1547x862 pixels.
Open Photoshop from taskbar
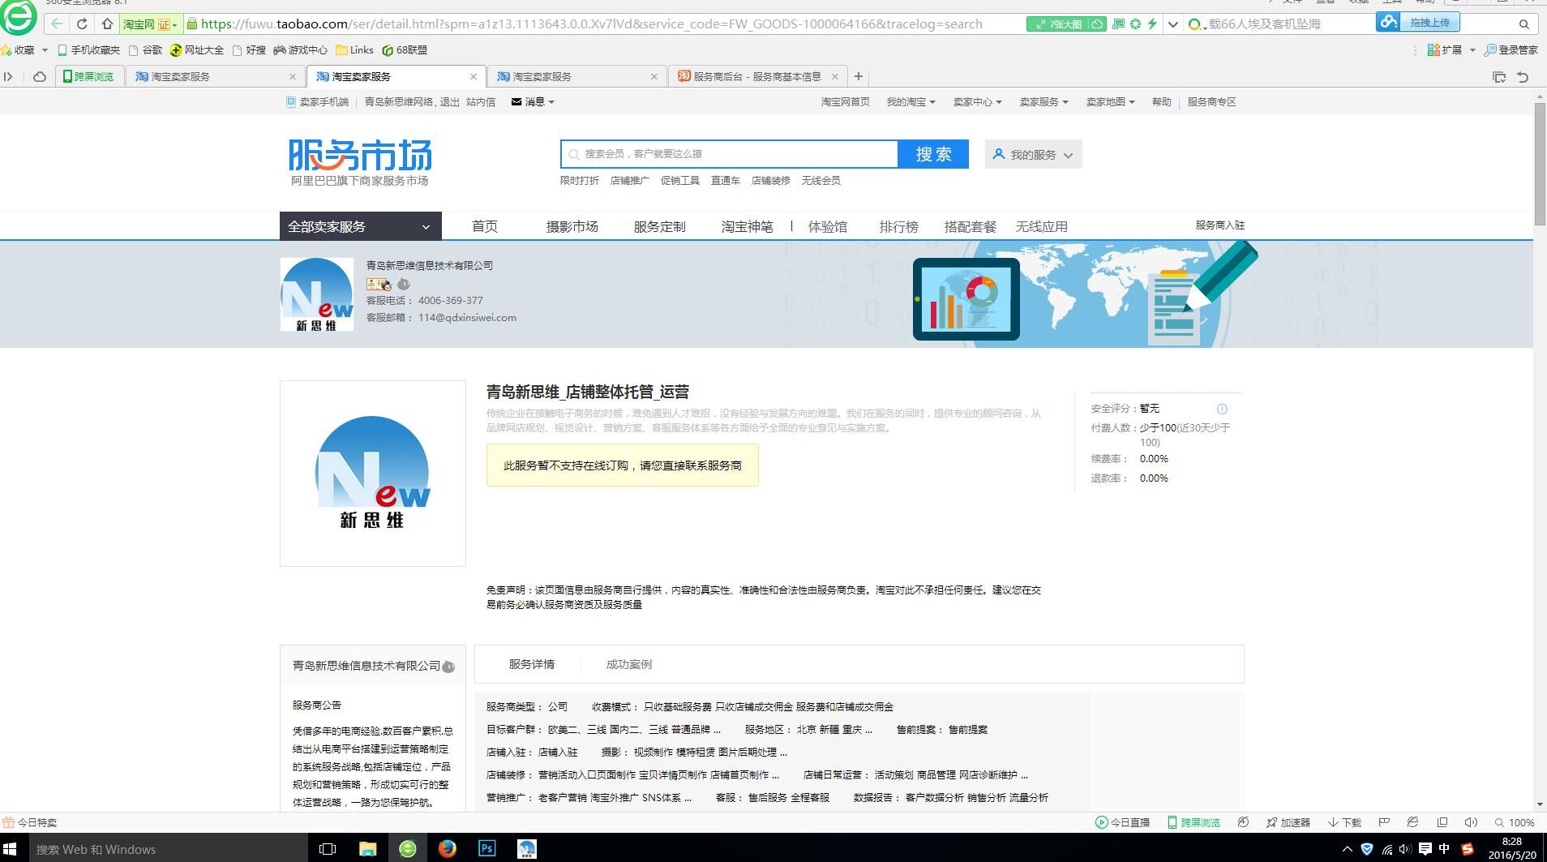(x=486, y=848)
